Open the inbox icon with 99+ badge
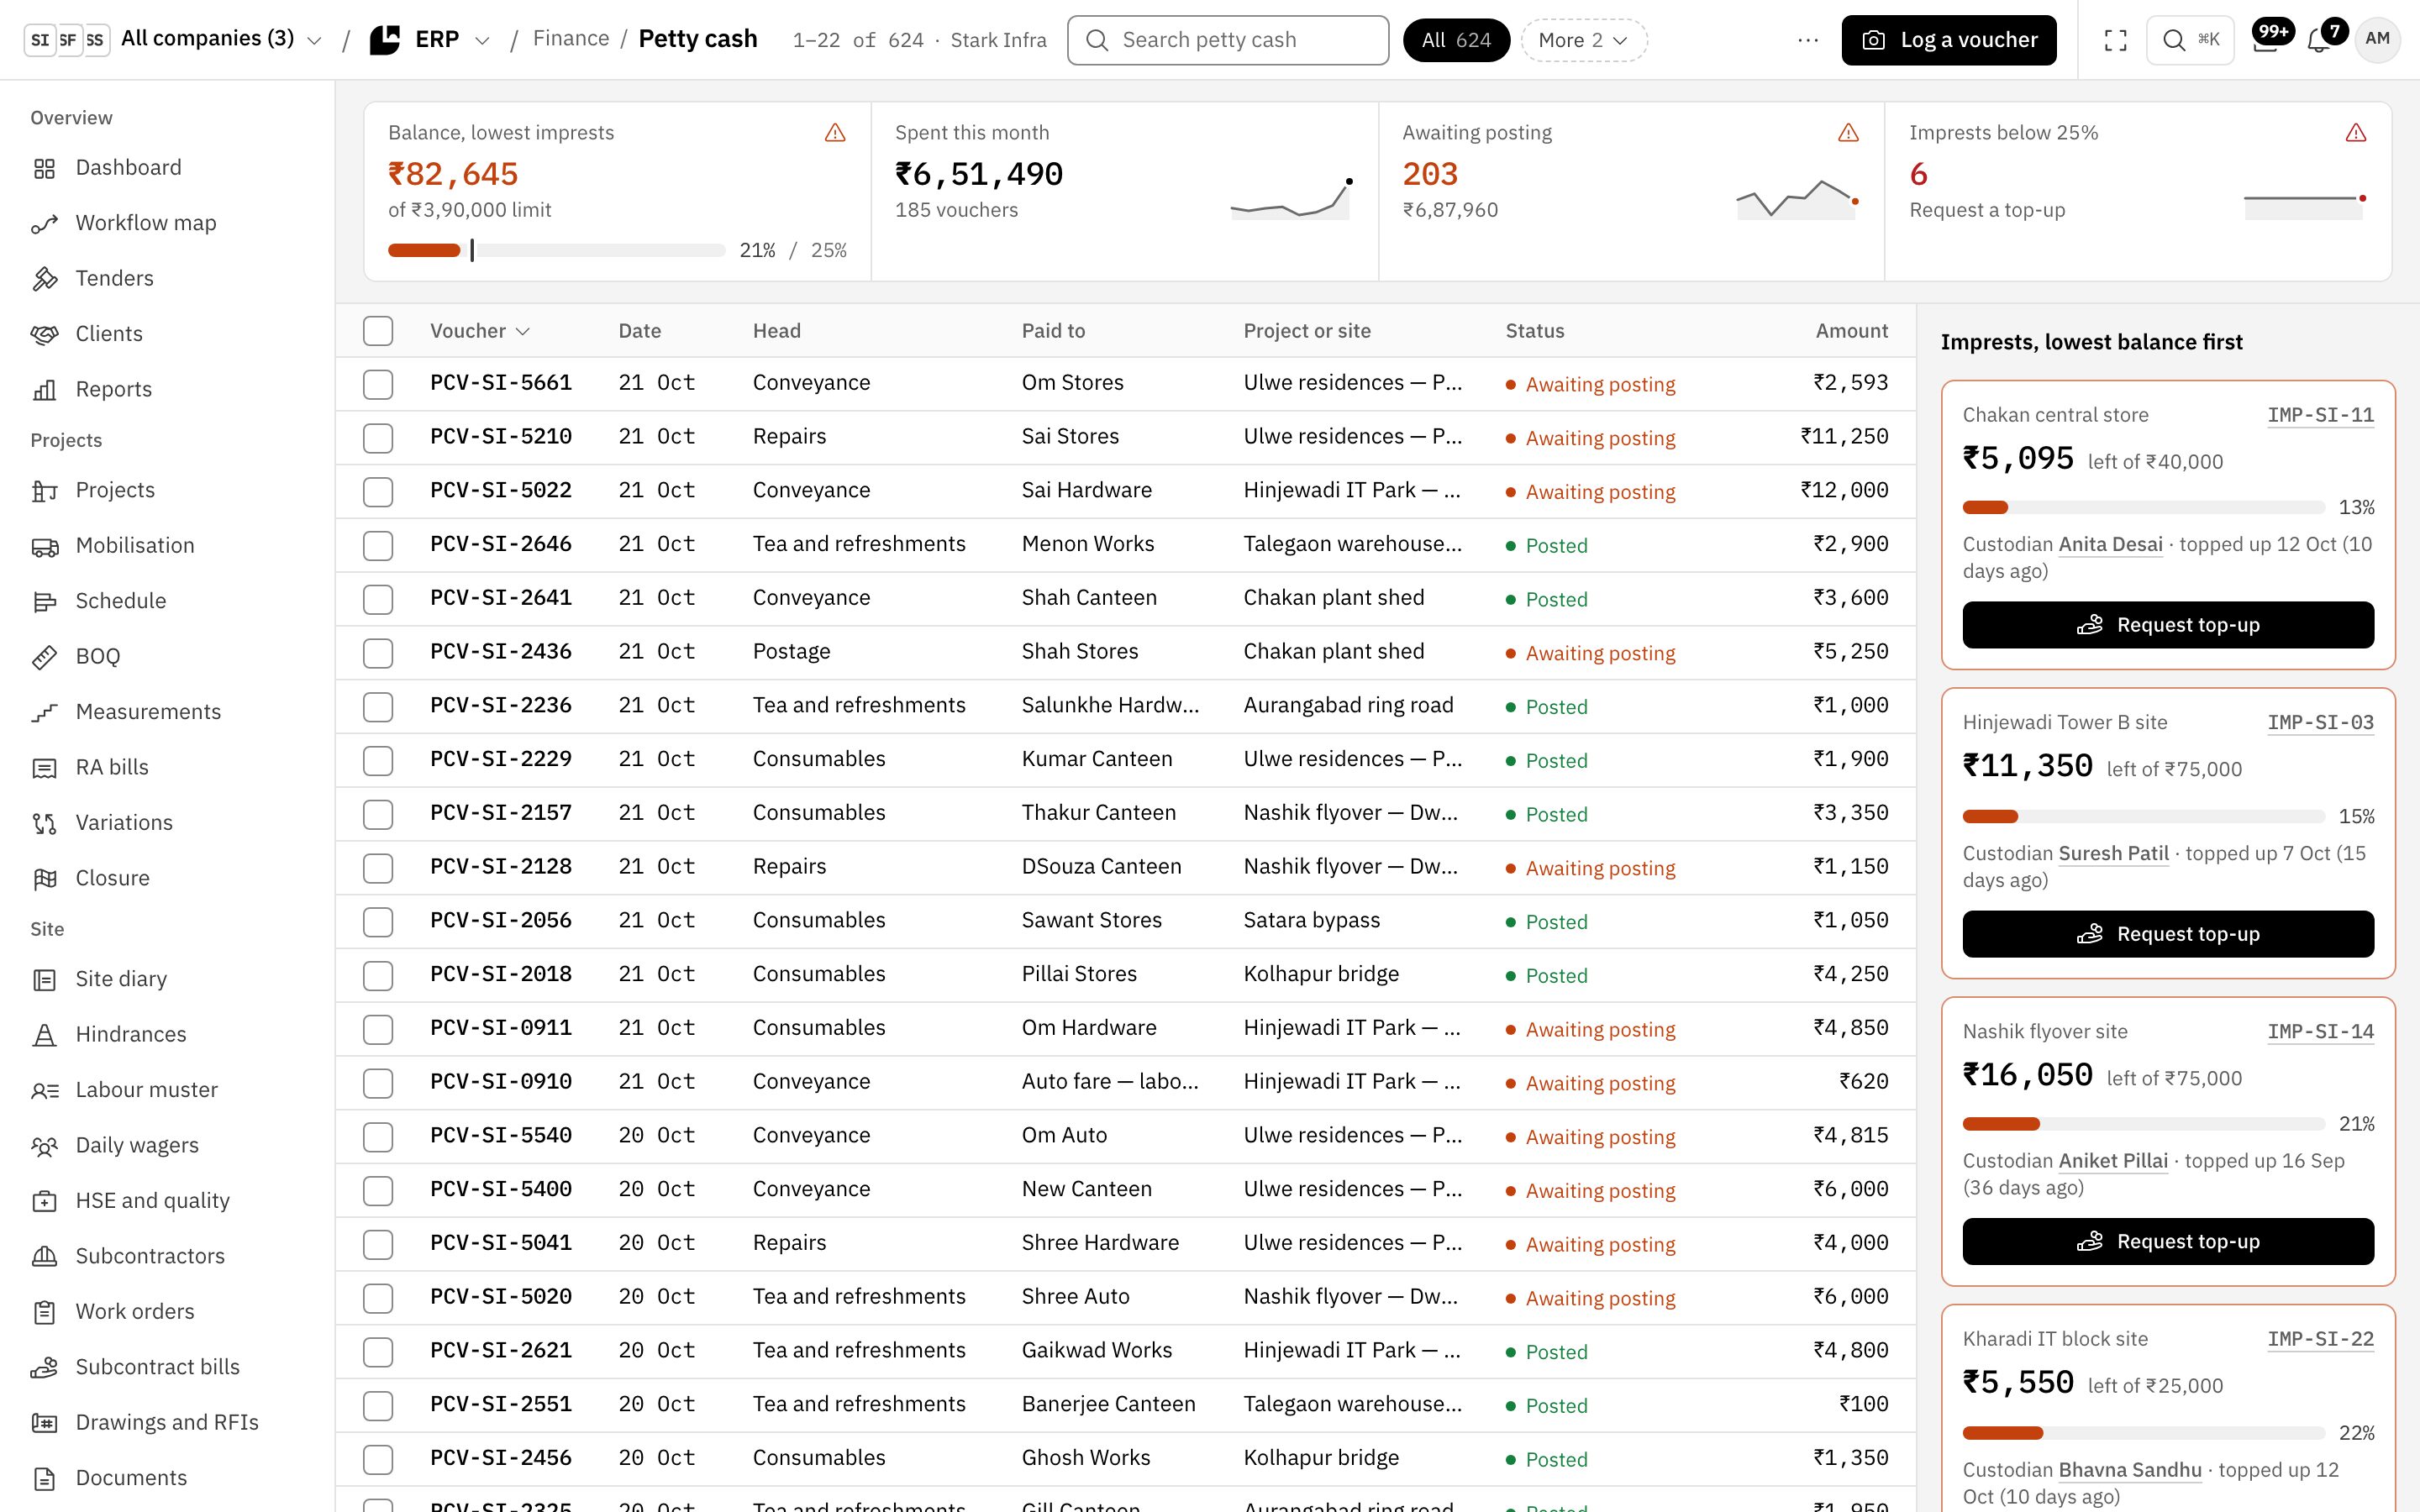This screenshot has width=2420, height=1512. pyautogui.click(x=2265, y=40)
